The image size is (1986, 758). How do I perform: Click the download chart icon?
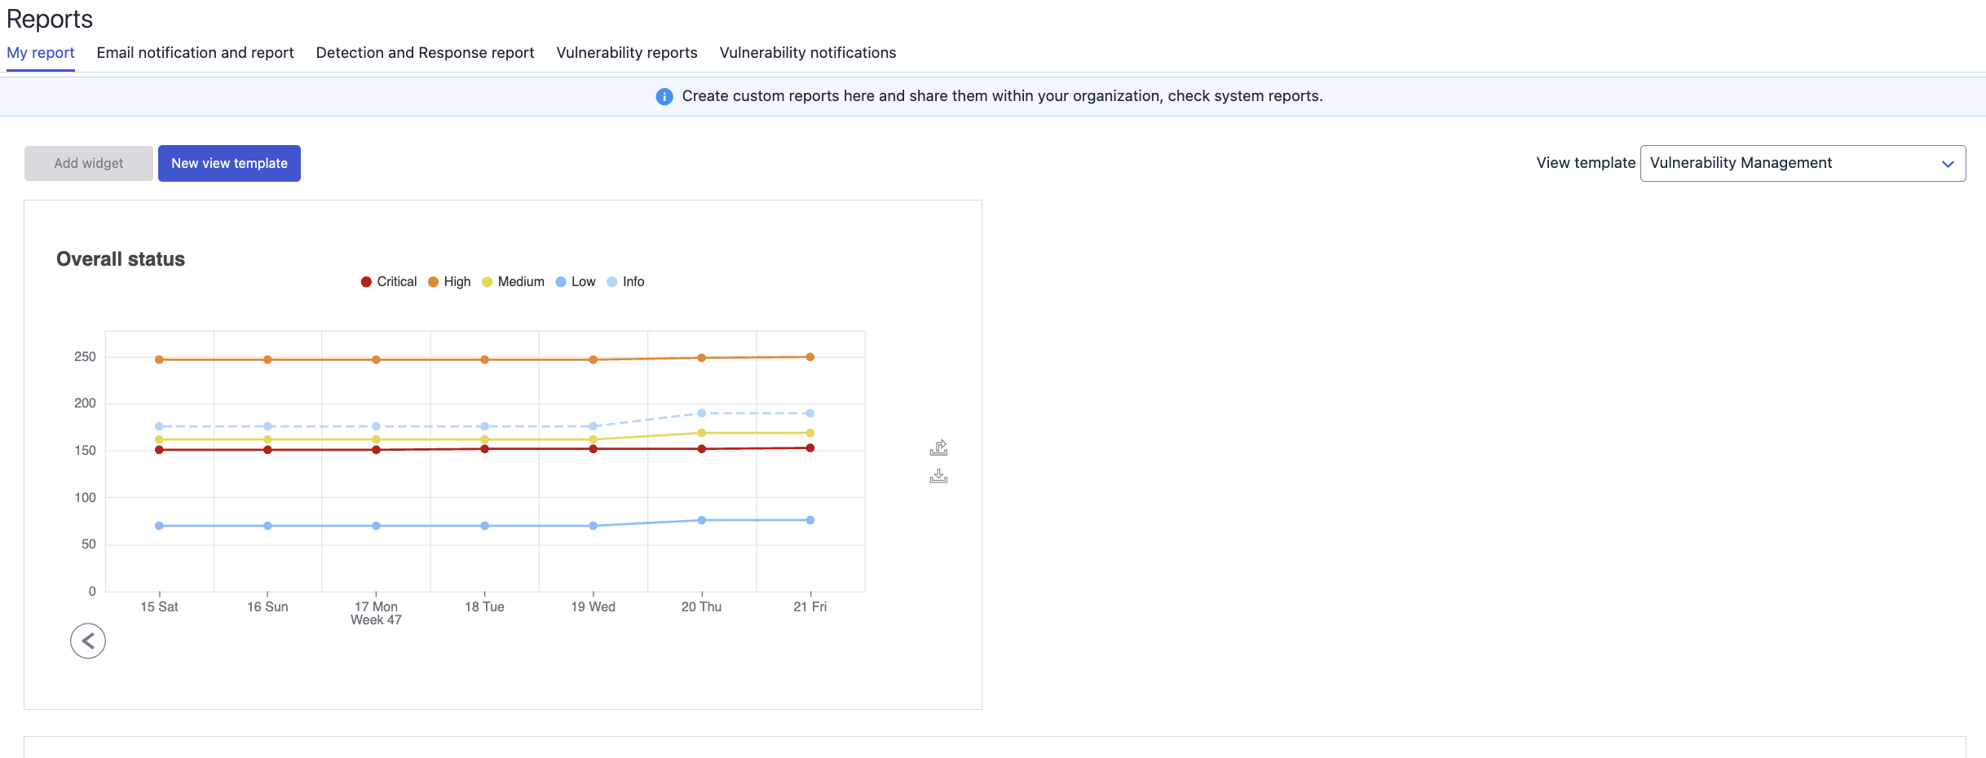938,476
